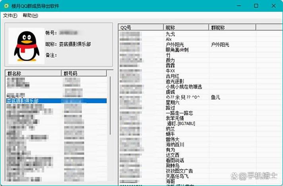
Task: Open the 文件(F) menu
Action: tap(10, 15)
